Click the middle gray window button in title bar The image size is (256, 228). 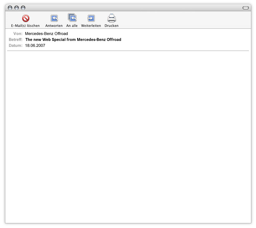point(17,8)
